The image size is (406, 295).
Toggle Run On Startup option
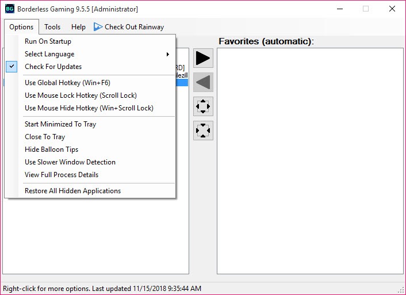click(x=90, y=41)
